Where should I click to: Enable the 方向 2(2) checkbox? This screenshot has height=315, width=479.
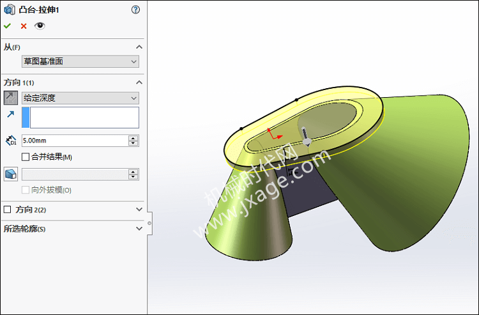pyautogui.click(x=7, y=210)
